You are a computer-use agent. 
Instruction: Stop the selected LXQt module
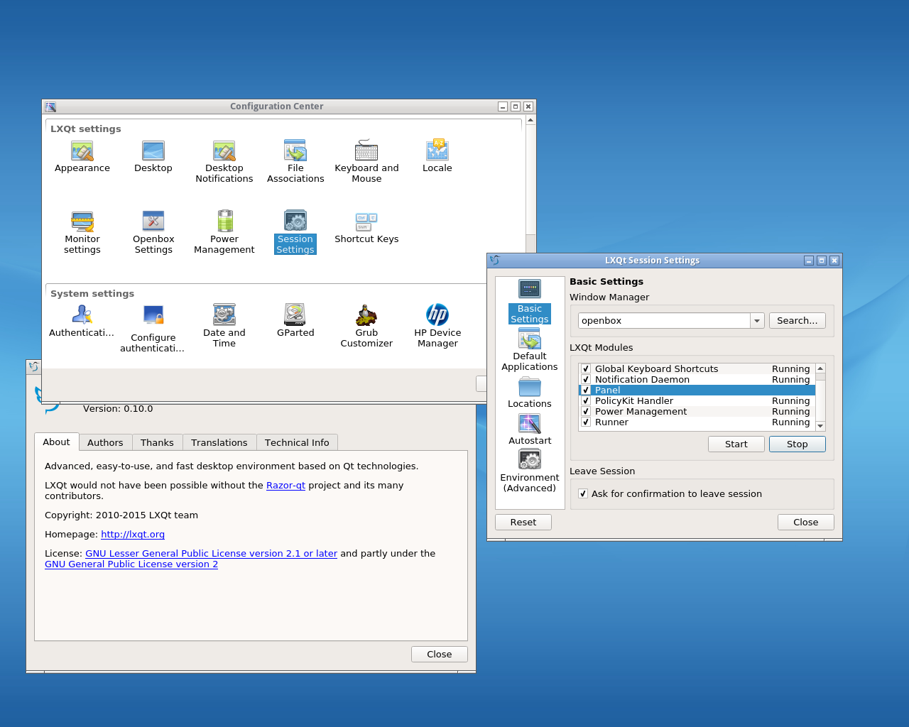(797, 444)
